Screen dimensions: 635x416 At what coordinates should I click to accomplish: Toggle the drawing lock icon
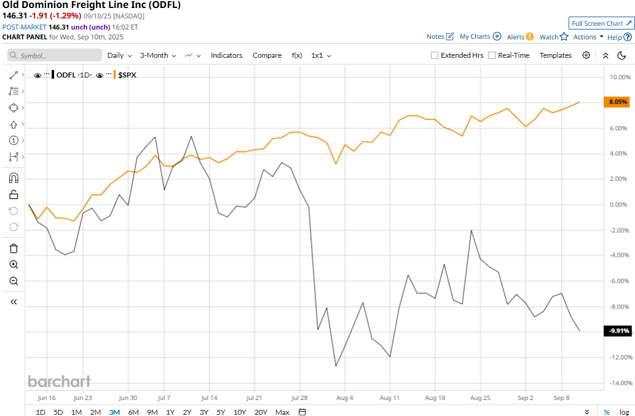[14, 195]
